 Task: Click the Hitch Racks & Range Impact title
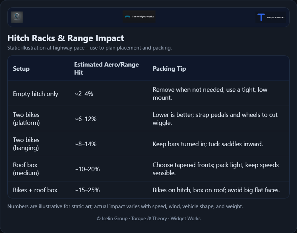pos(66,38)
